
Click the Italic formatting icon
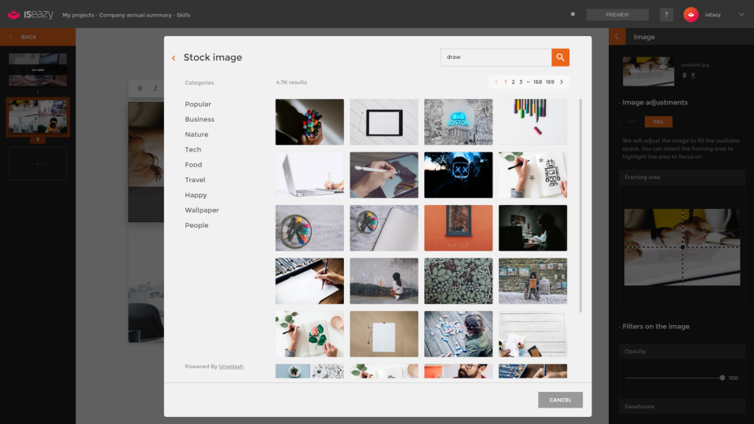point(155,89)
